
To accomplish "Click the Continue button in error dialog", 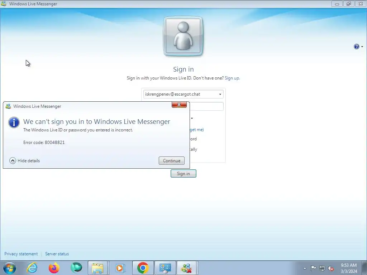I will click(172, 161).
